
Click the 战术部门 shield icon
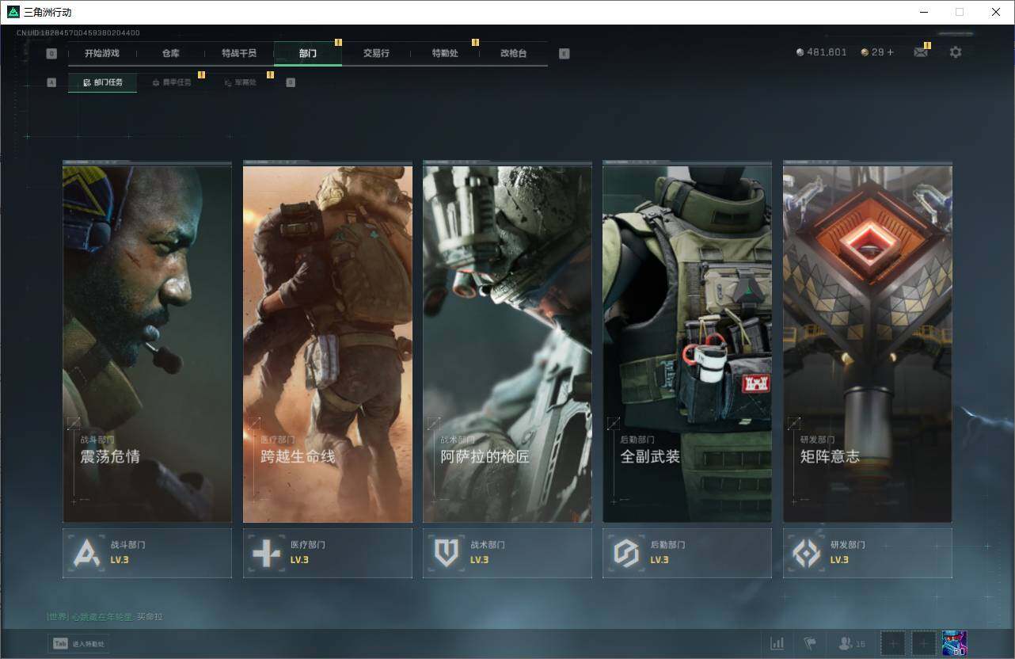click(x=446, y=553)
